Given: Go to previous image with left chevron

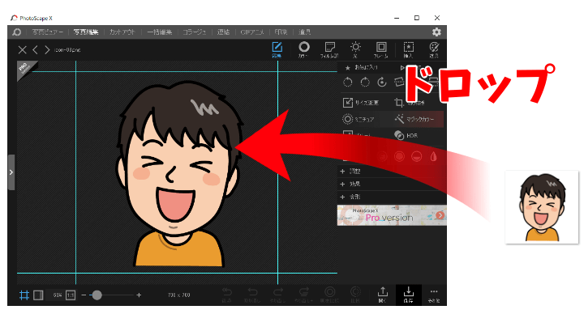Looking at the screenshot, I should 35,50.
